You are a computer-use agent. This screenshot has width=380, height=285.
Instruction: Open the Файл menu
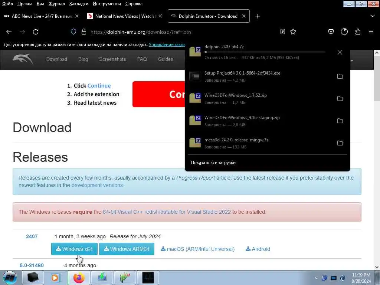7,4
